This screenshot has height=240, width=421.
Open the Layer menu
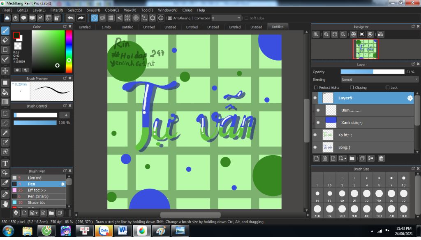point(39,10)
